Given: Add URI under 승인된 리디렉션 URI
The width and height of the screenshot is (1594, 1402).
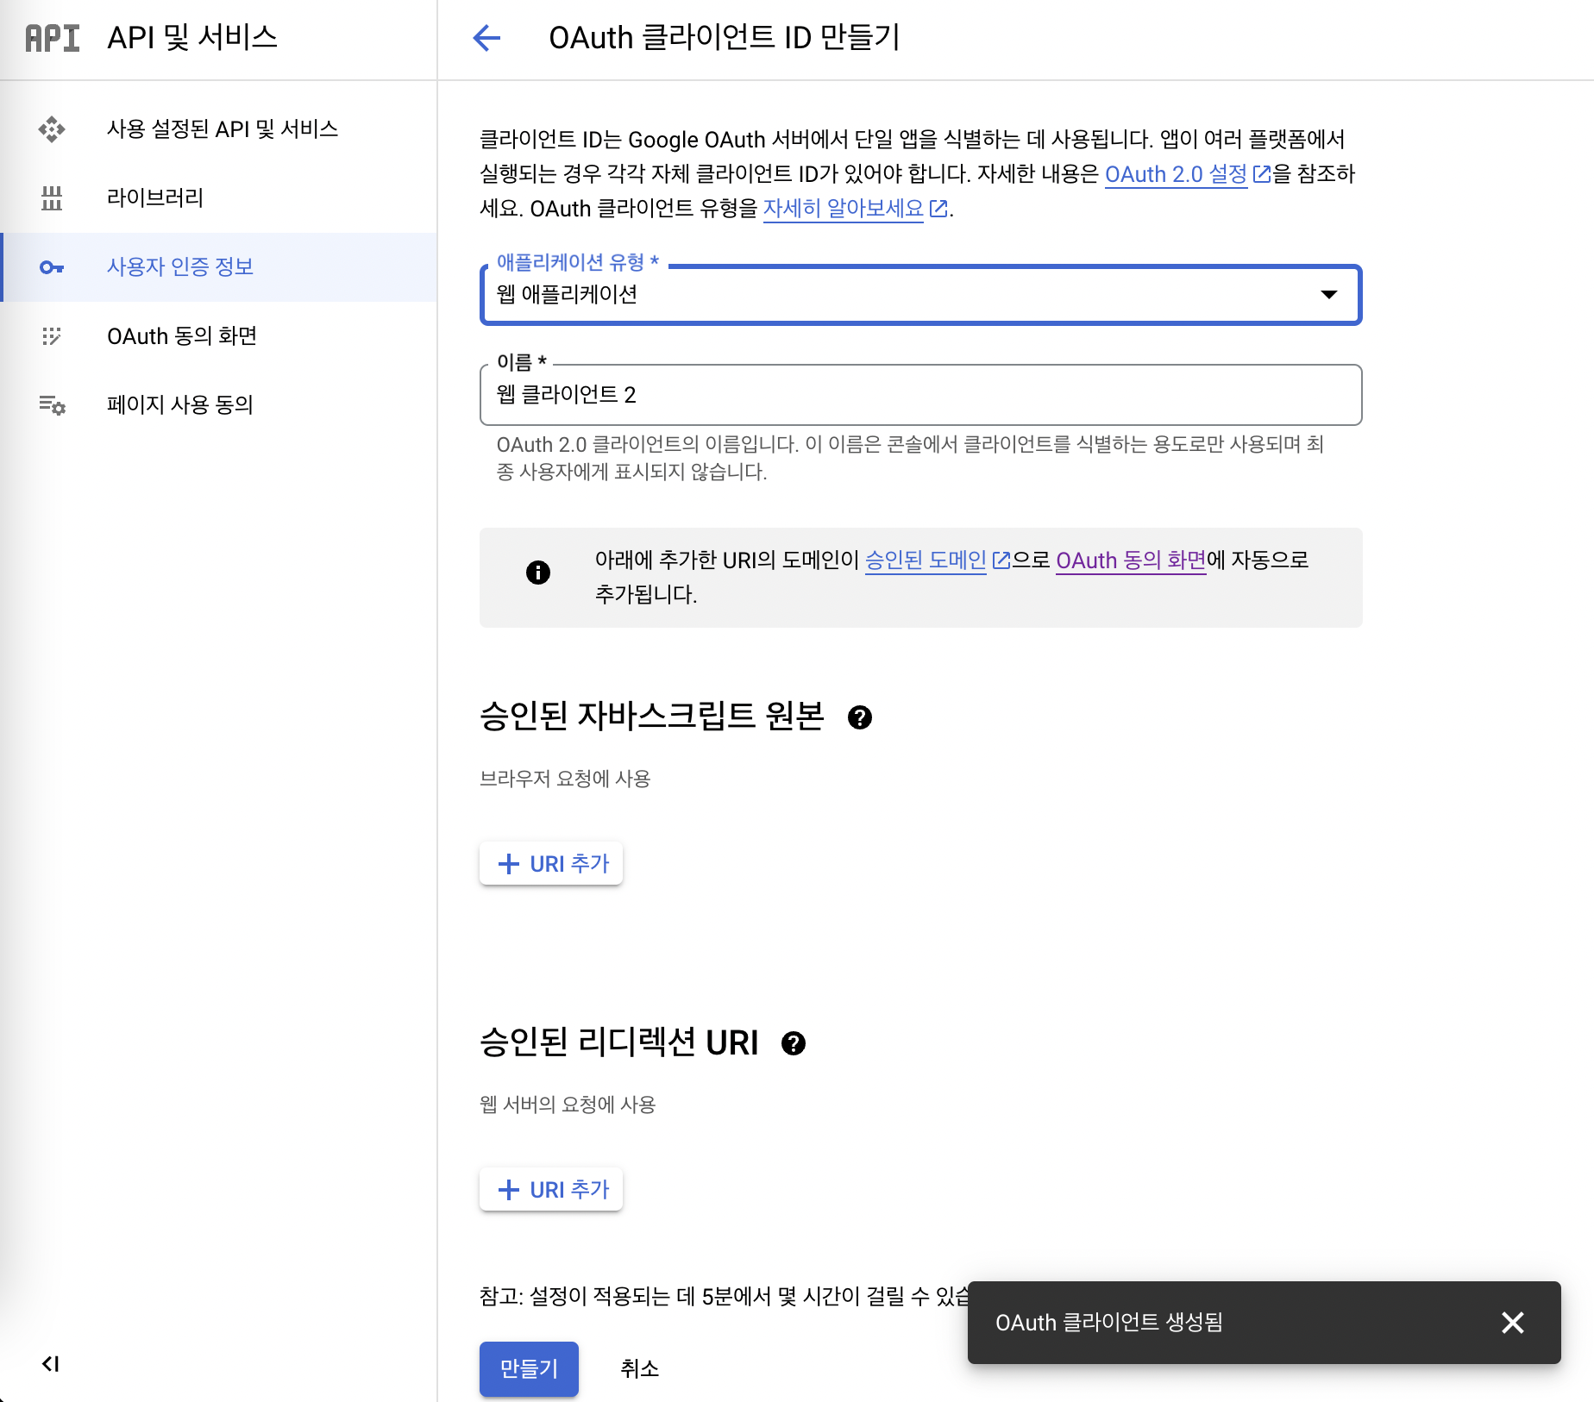Looking at the screenshot, I should tap(551, 1189).
